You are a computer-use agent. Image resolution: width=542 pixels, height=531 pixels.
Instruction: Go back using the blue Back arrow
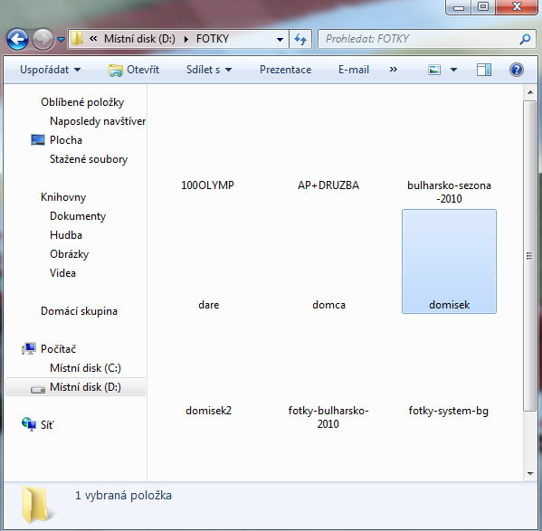tap(17, 40)
